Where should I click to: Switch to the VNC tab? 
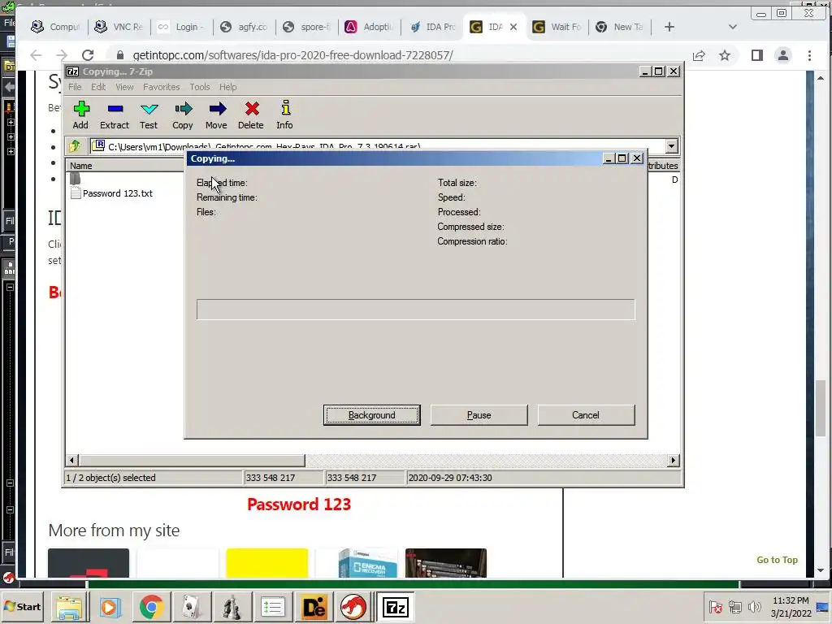119,27
